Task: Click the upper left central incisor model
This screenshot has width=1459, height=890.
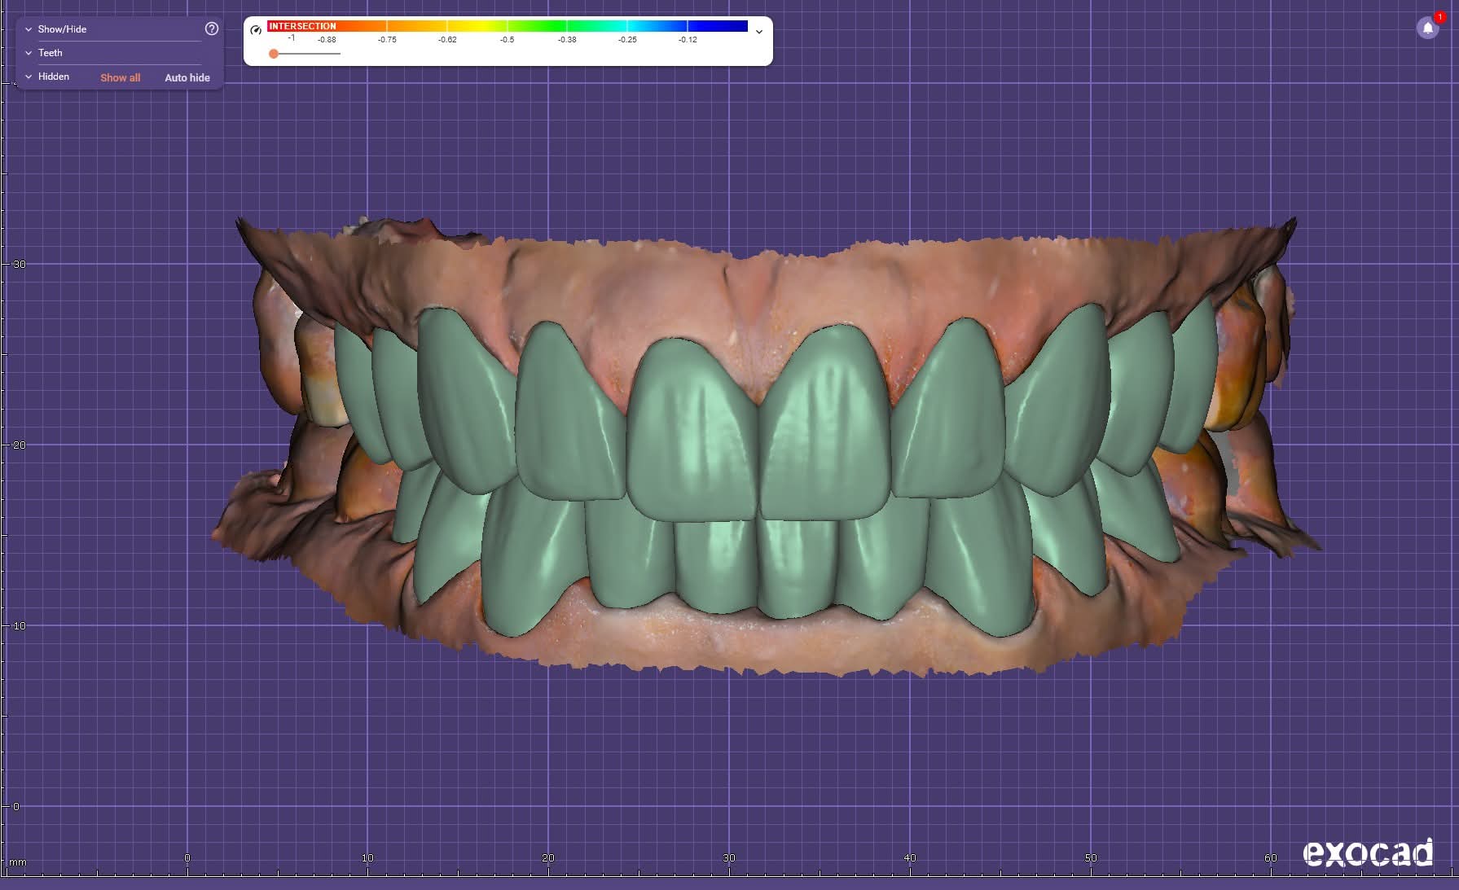Action: pyautogui.click(x=824, y=423)
